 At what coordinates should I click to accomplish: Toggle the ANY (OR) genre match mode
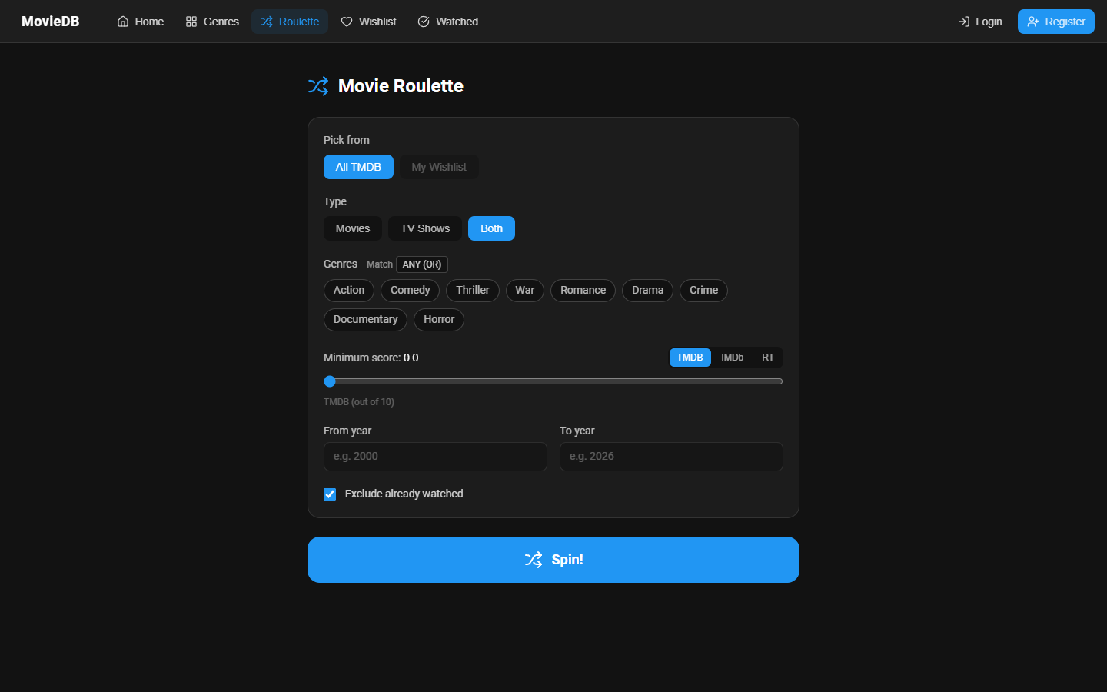422,264
